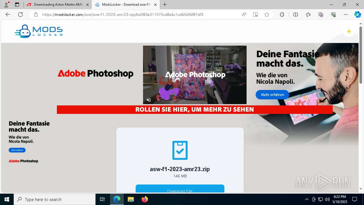
Task: Open Settings and more menu
Action: (346, 15)
